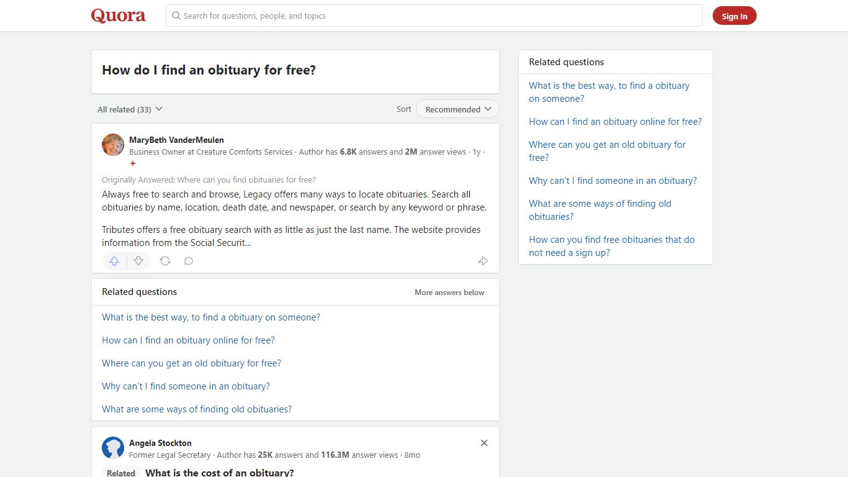Viewport: 848px width, 477px height.
Task: Upvote MaryBeth VanderMeulen's answer
Action: click(x=114, y=261)
